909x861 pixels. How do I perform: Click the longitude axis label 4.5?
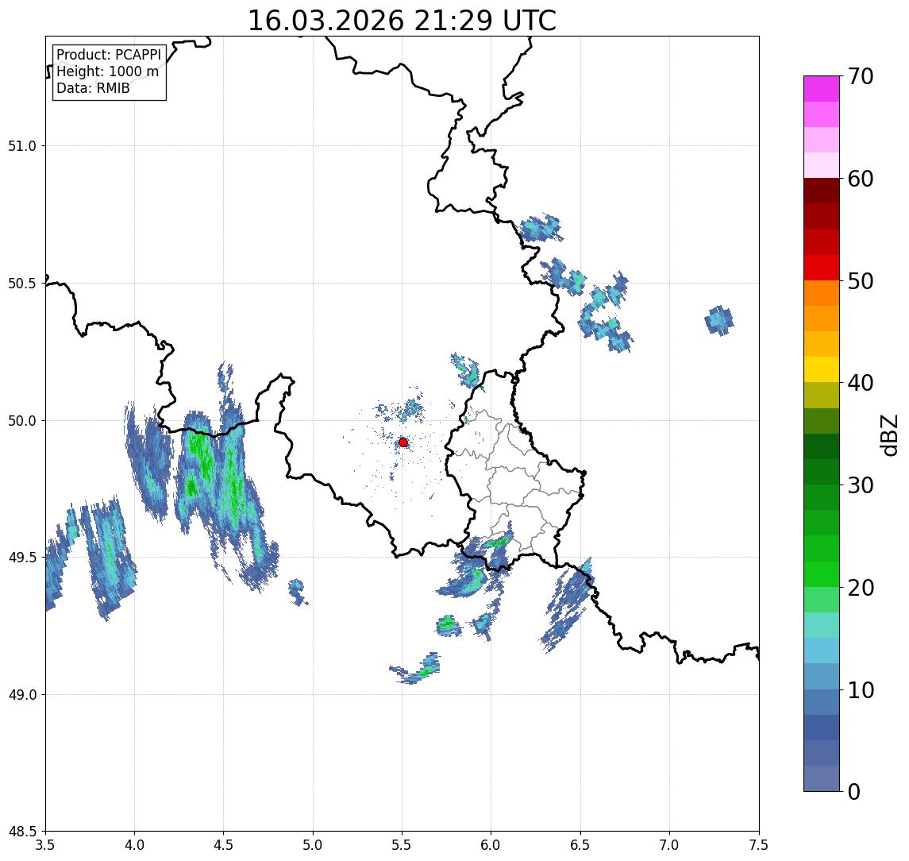pos(224,845)
